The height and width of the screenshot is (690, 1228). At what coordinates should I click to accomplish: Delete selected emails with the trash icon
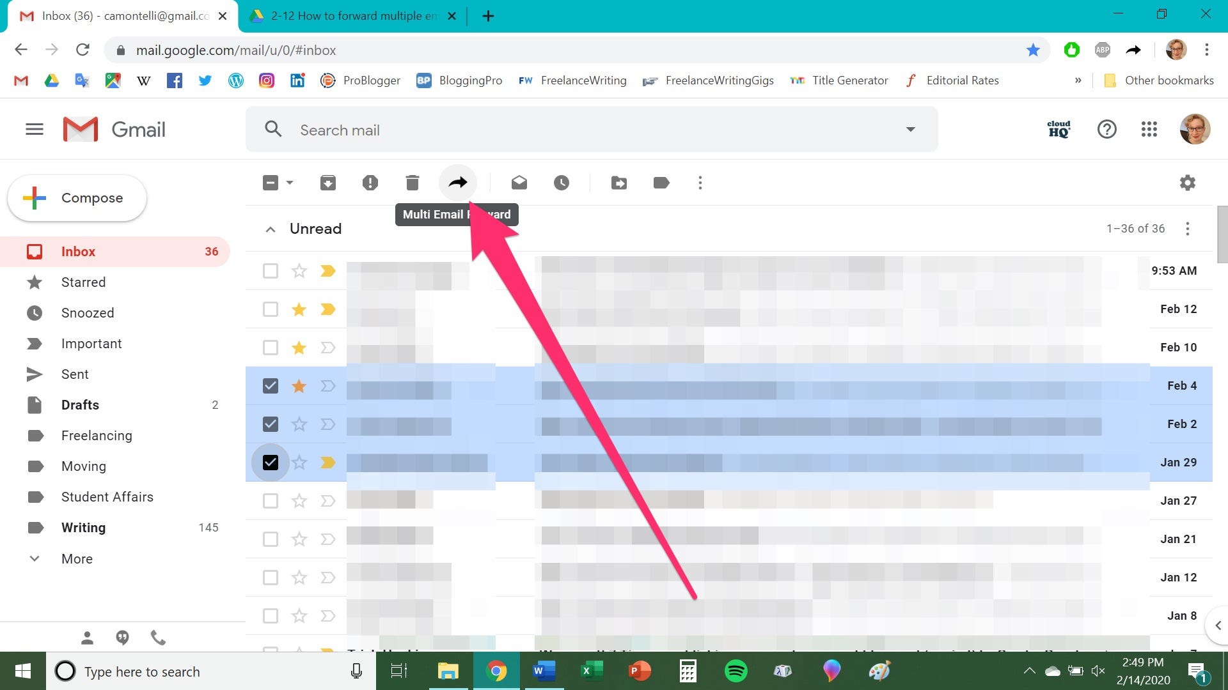point(413,183)
